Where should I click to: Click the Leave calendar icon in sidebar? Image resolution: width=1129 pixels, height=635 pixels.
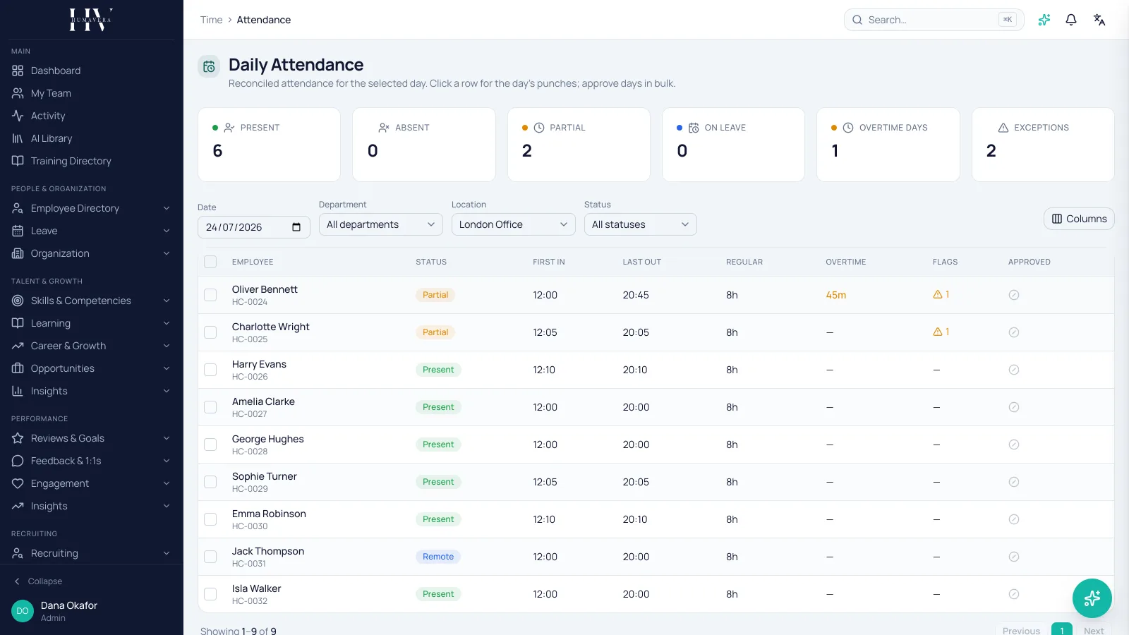pyautogui.click(x=18, y=231)
